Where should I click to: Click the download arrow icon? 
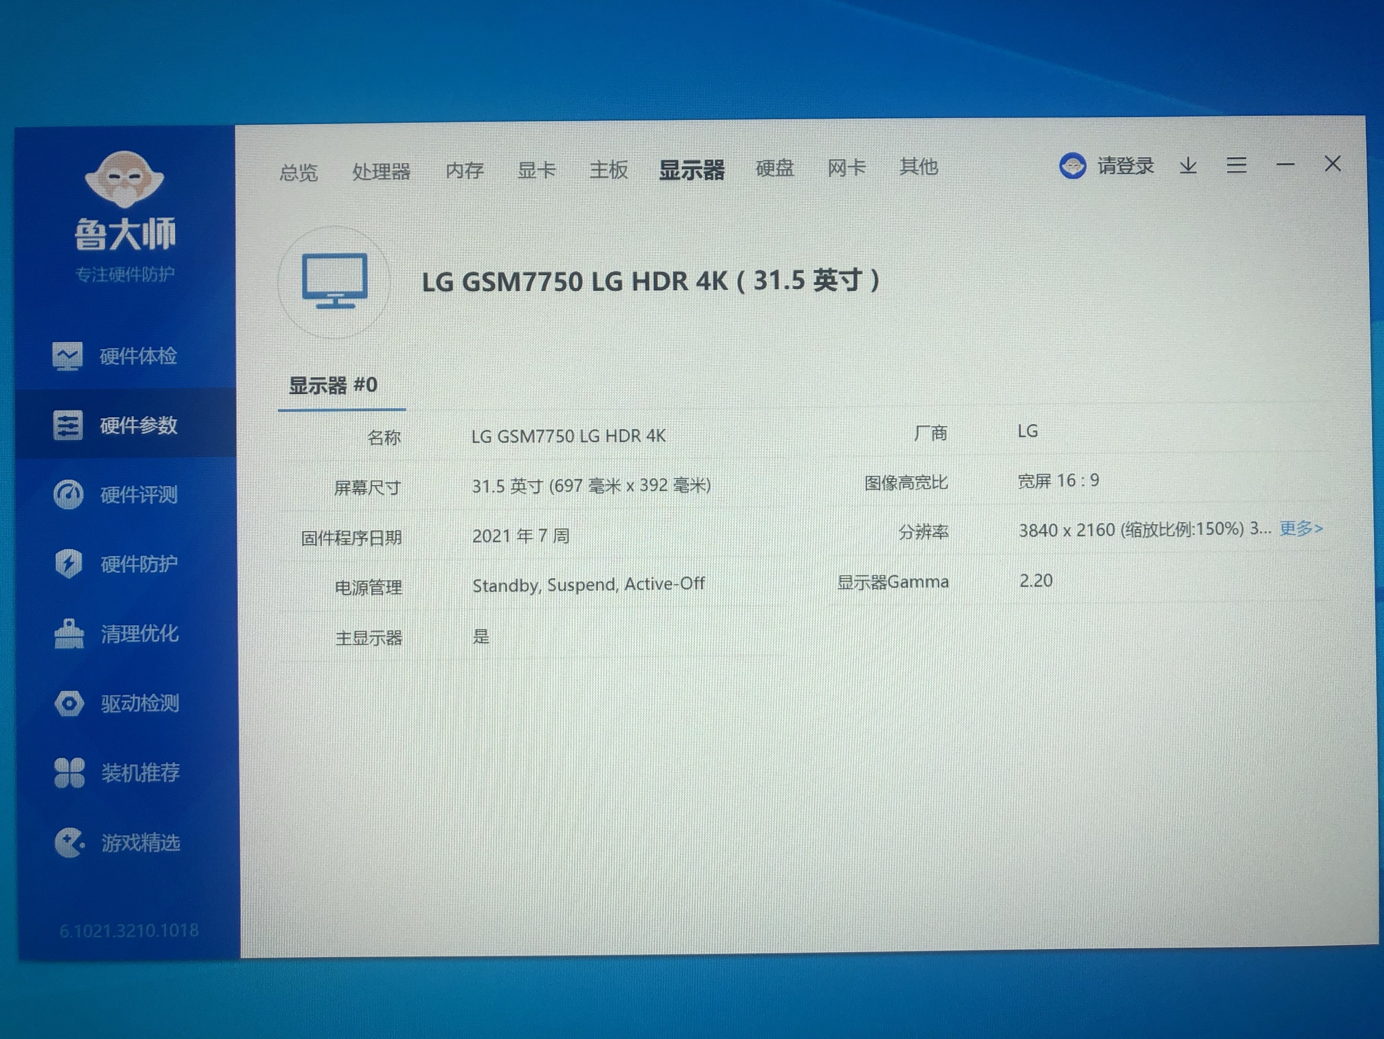click(x=1188, y=166)
